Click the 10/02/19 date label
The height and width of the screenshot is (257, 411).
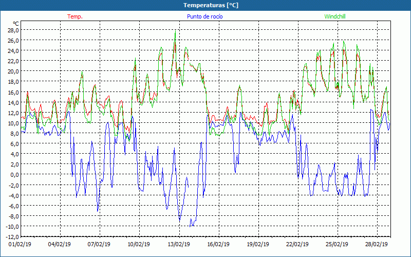tap(139, 244)
